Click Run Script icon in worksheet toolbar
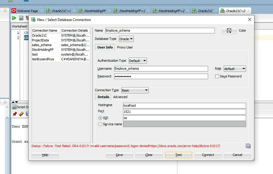Image resolution: width=273 pixels, height=174 pixels. (21, 18)
